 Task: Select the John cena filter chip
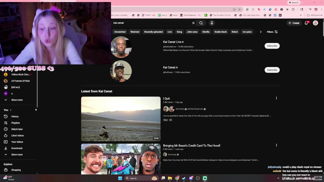coord(192,32)
